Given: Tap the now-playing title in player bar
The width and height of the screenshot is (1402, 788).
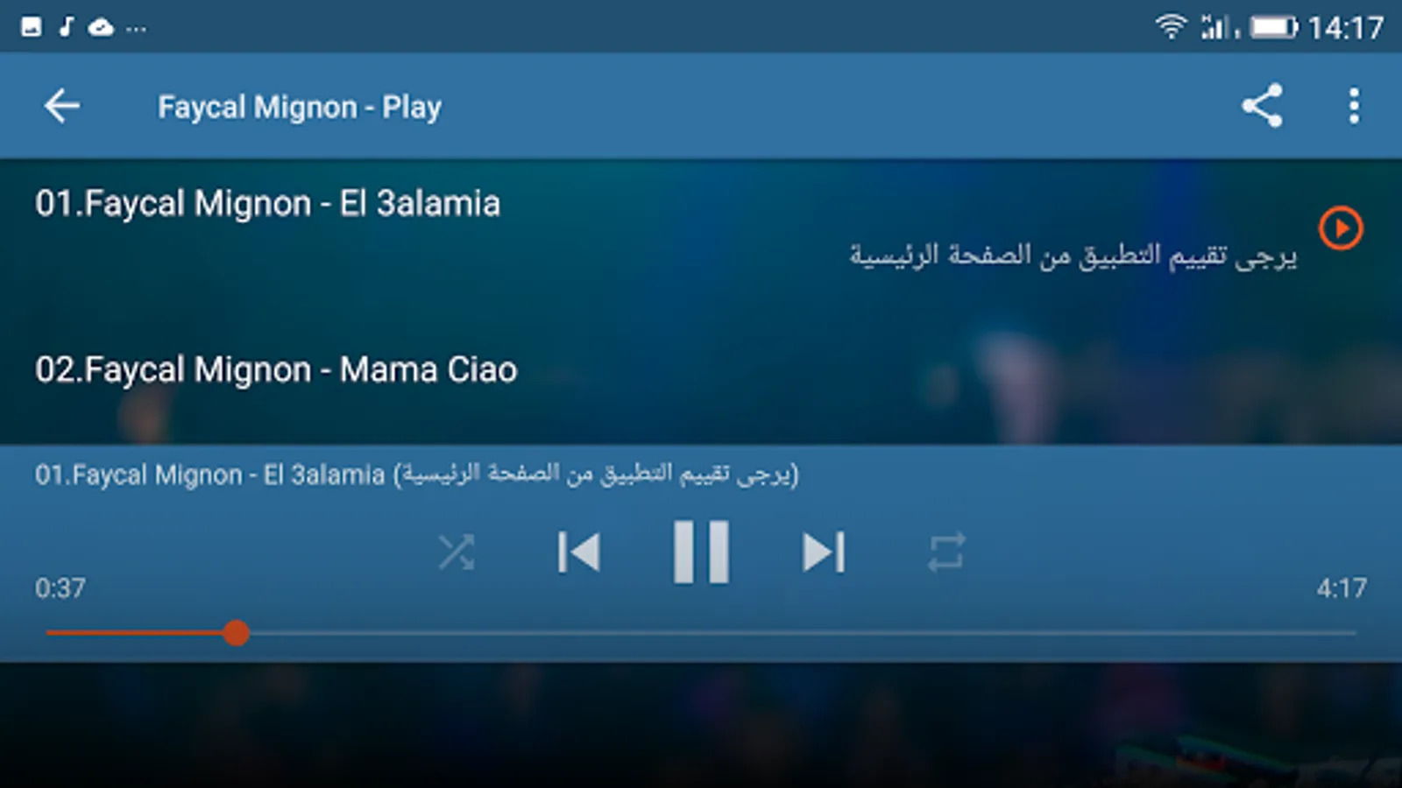Looking at the screenshot, I should click(416, 475).
